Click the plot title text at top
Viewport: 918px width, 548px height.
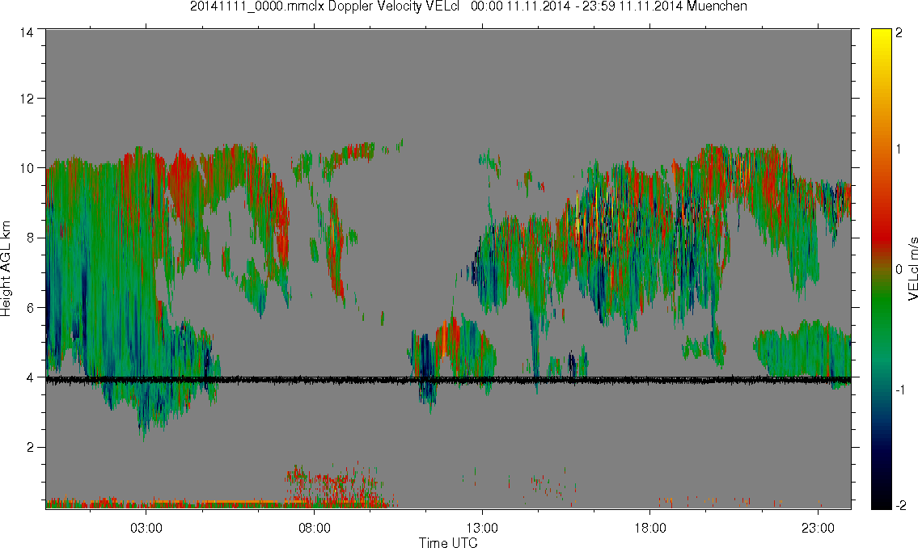point(468,6)
